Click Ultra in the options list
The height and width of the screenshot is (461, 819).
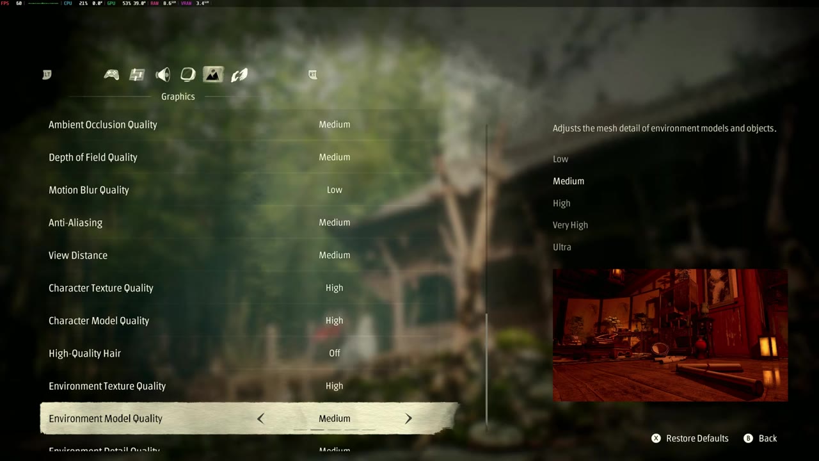pos(562,247)
